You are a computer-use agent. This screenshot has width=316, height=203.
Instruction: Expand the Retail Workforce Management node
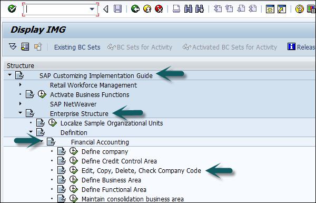pos(20,84)
